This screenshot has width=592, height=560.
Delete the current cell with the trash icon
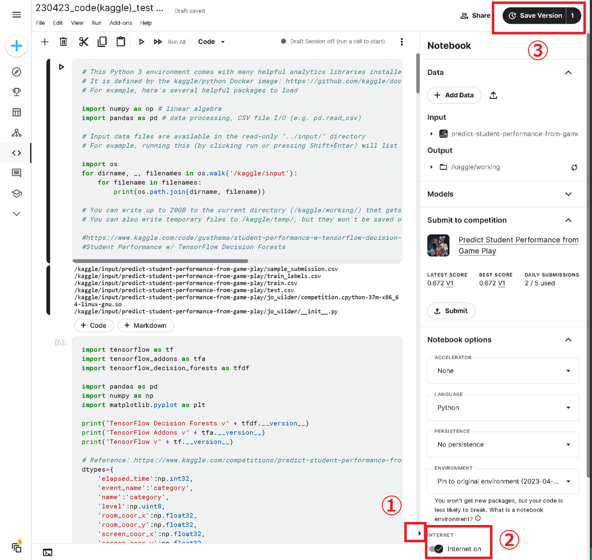pyautogui.click(x=63, y=41)
